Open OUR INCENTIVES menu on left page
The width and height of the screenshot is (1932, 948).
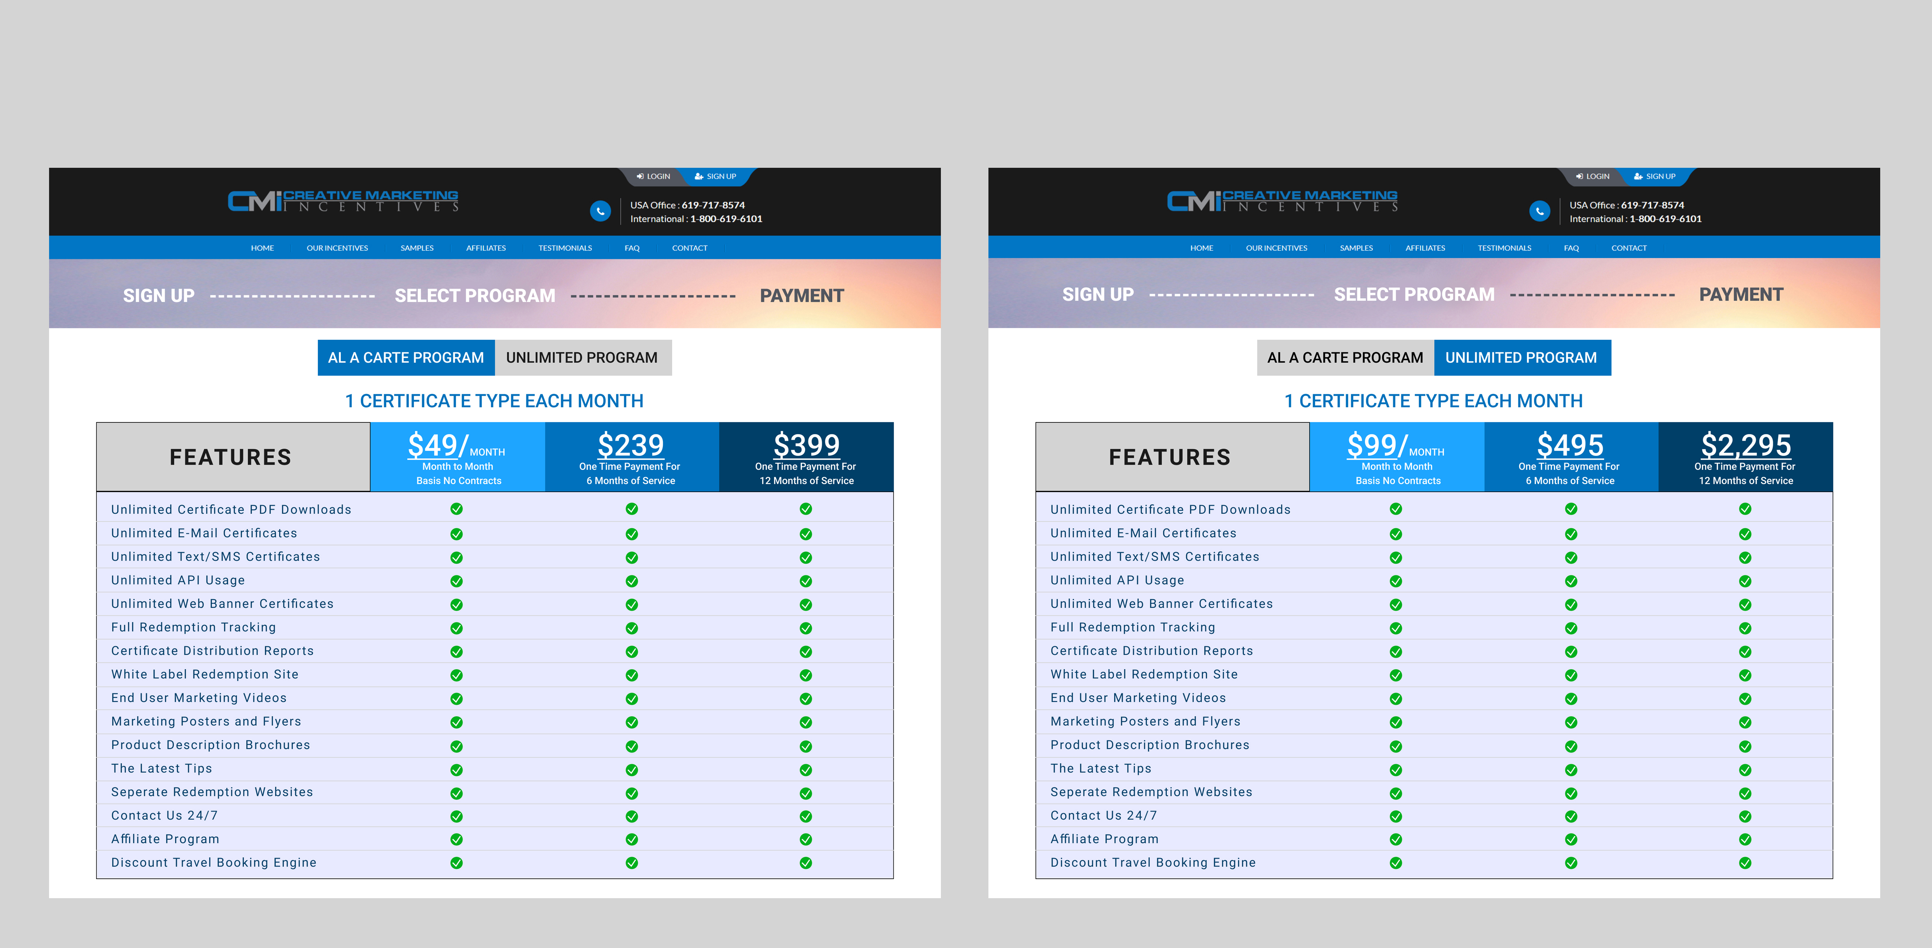tap(337, 248)
